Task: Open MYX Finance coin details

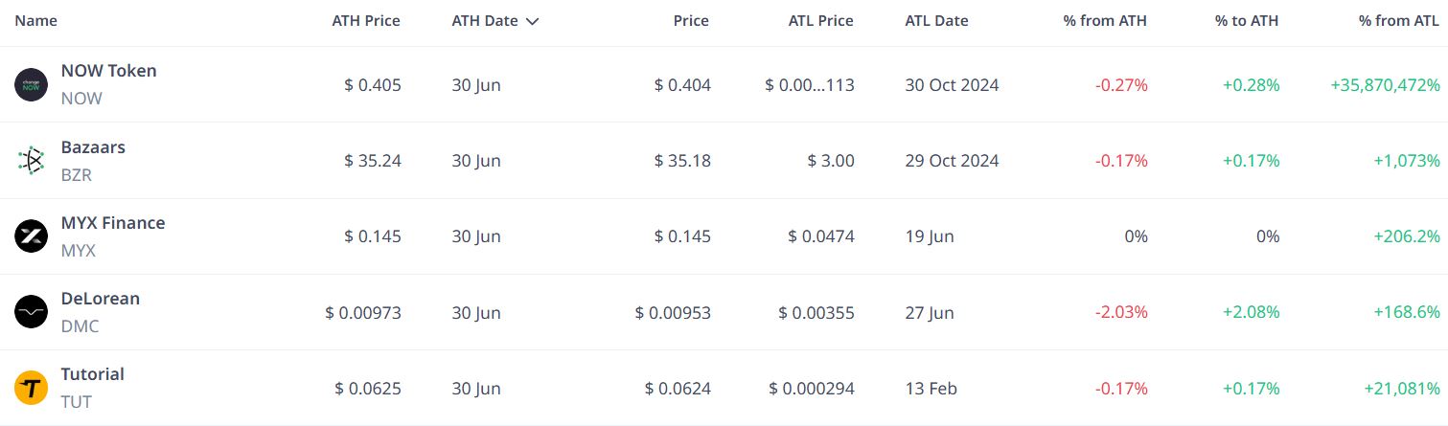Action: (x=113, y=223)
